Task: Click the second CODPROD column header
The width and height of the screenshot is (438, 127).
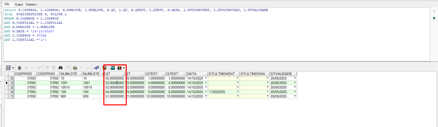Action: click(48, 74)
